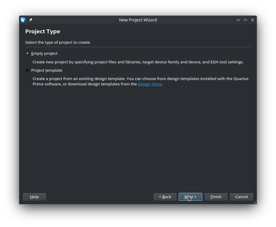Maximize the wizard using the up chevron
The height and width of the screenshot is (227, 276).
(x=245, y=20)
